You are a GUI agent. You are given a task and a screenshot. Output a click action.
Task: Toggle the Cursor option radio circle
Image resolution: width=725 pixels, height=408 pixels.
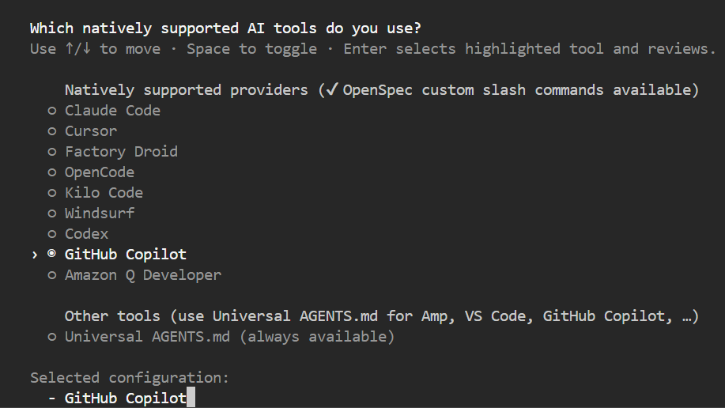[51, 131]
